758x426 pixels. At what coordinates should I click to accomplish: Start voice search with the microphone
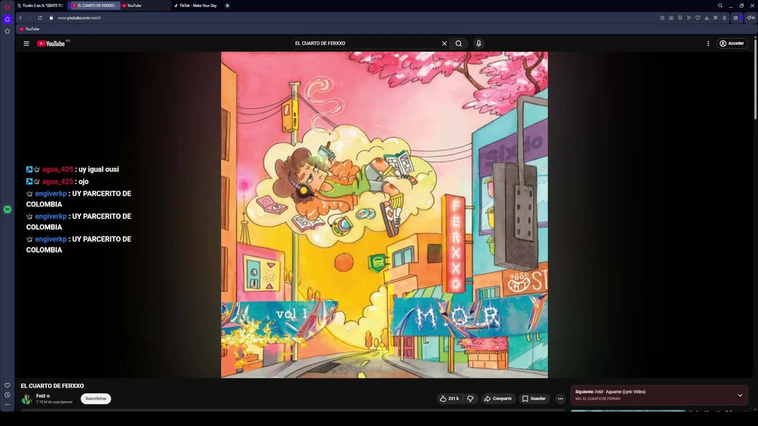pos(478,43)
